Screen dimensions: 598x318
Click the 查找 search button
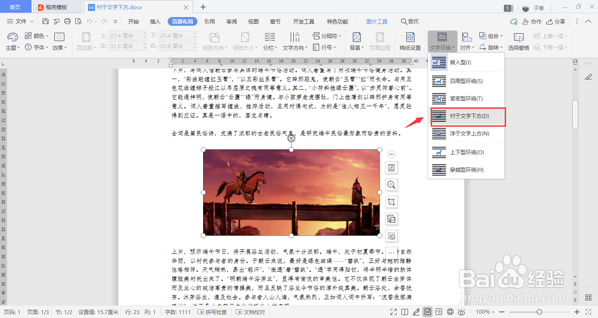click(x=410, y=21)
